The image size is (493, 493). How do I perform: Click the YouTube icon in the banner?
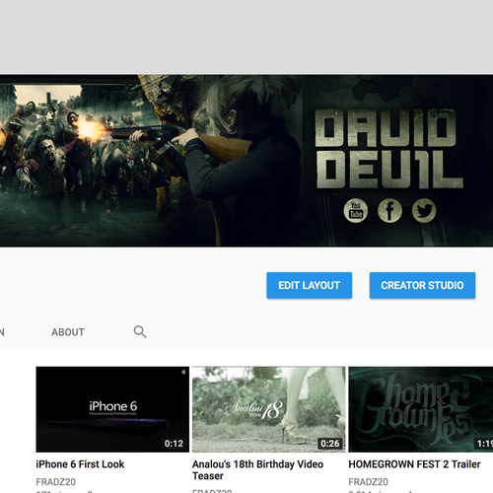[x=356, y=210]
